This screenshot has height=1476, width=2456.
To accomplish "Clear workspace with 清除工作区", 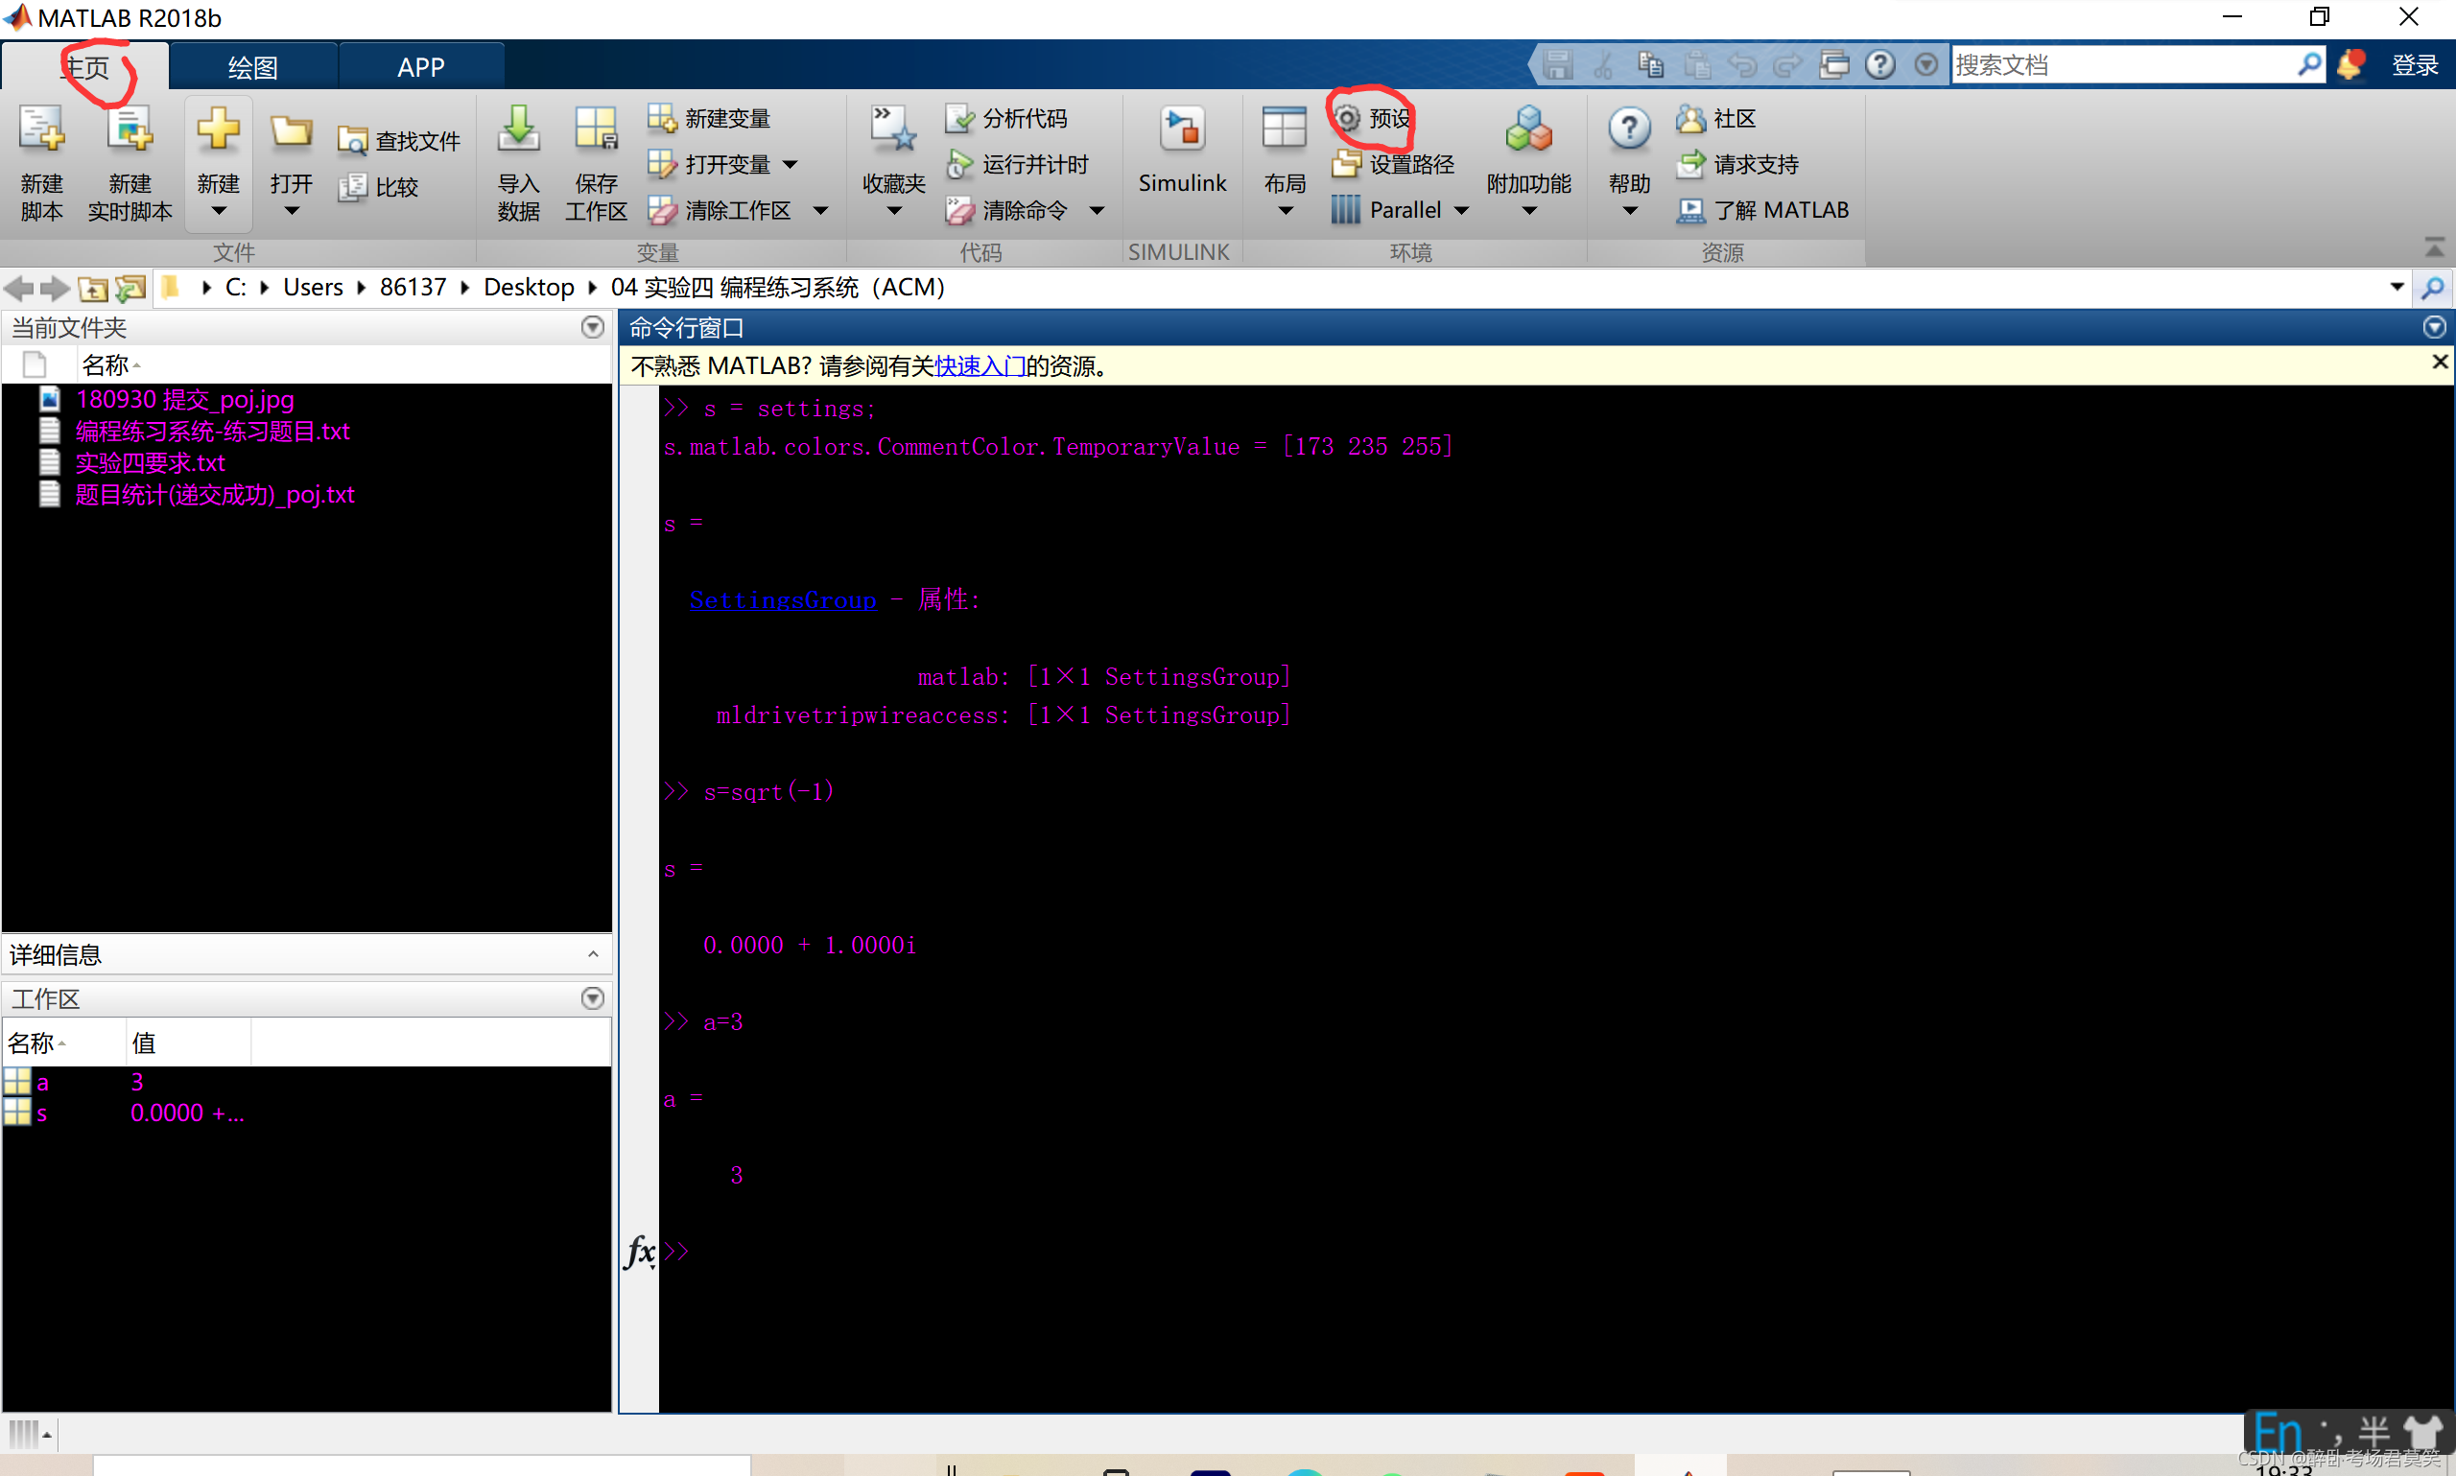I will [720, 210].
